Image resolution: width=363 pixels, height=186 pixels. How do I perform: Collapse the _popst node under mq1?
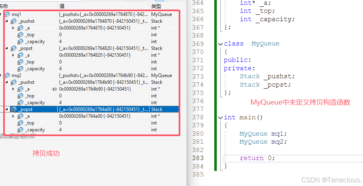(6, 48)
